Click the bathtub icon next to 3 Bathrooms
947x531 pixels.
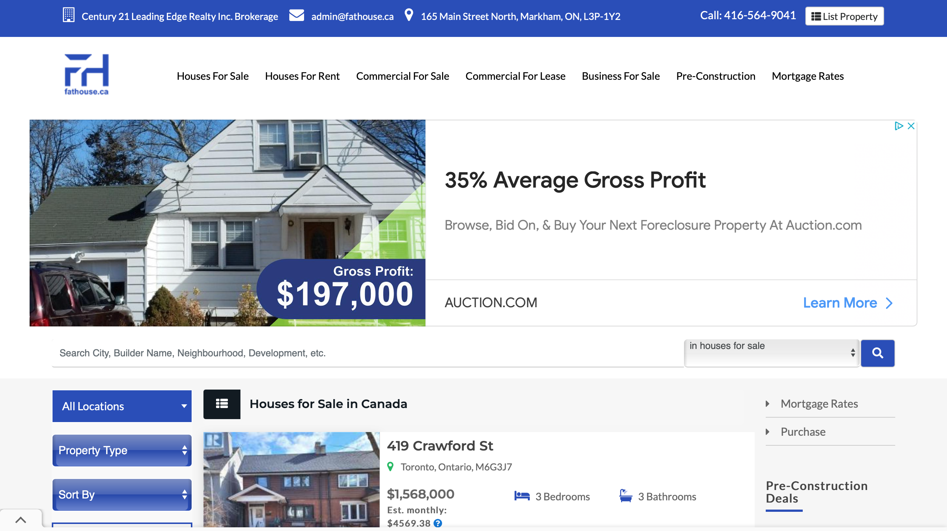(626, 496)
